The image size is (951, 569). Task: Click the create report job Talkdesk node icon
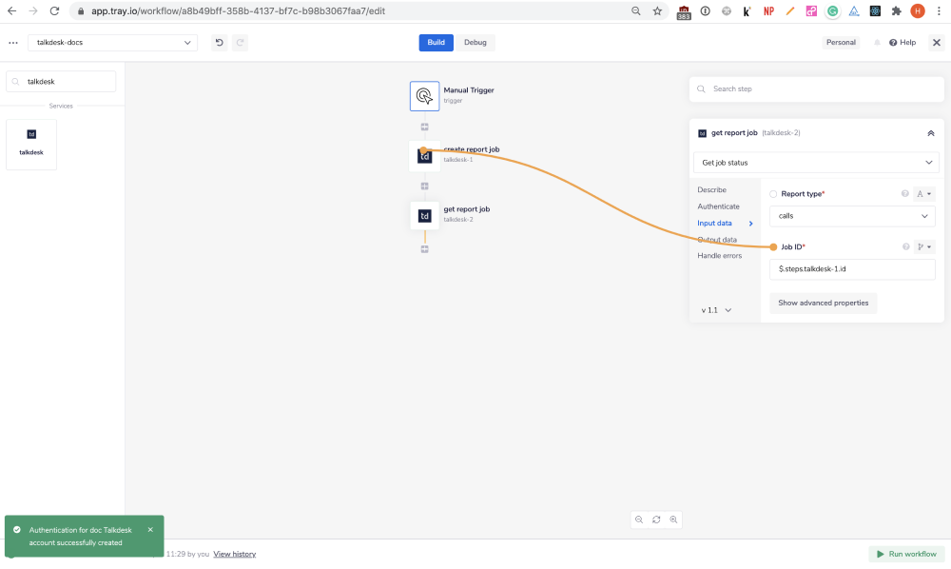pyautogui.click(x=425, y=154)
